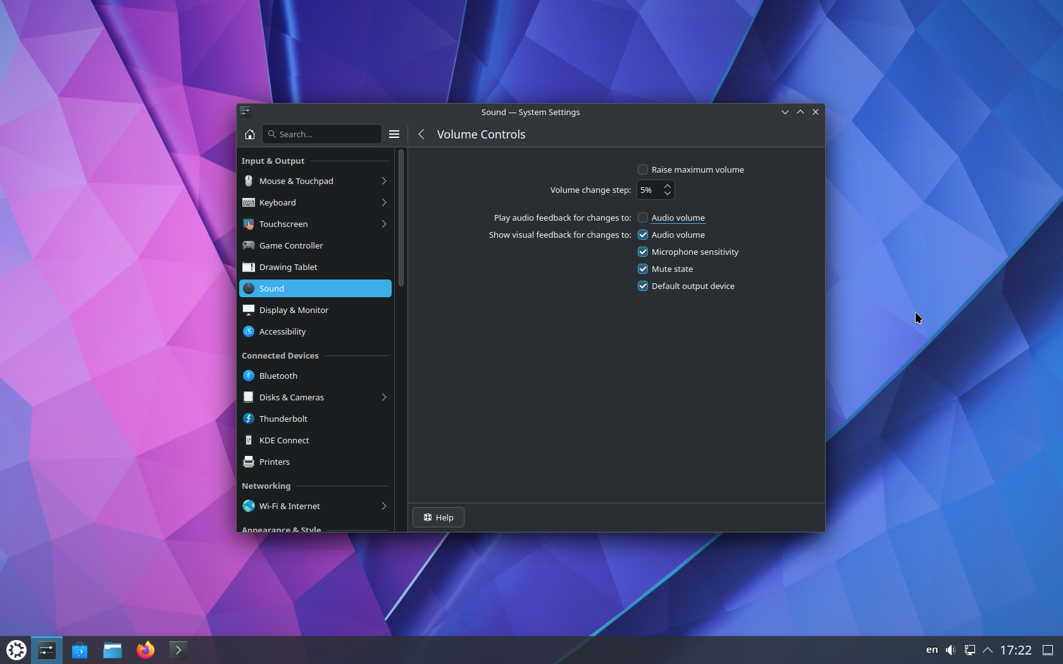Increase volume change step value
The width and height of the screenshot is (1063, 664).
668,186
